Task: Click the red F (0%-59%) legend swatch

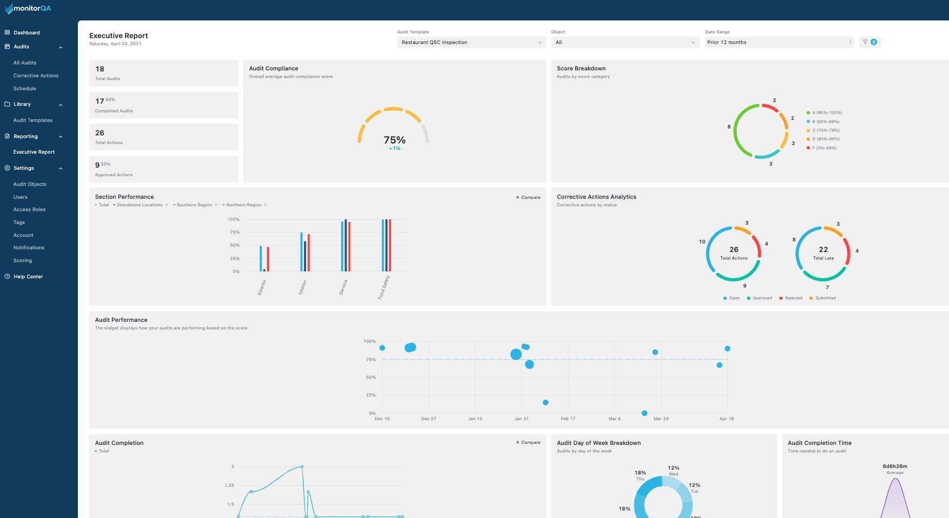Action: pos(808,148)
